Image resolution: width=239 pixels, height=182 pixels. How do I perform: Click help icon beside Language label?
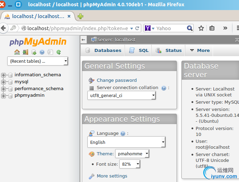coord(123,133)
